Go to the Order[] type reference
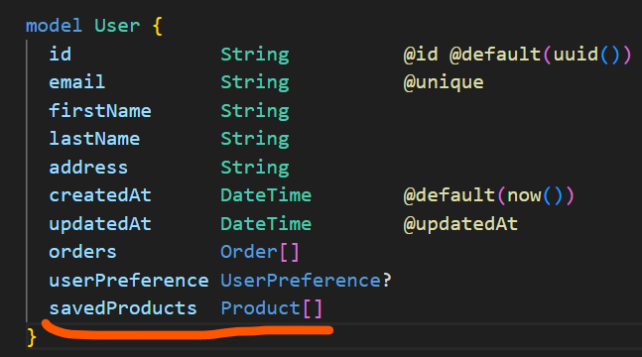This screenshot has width=642, height=357. pyautogui.click(x=260, y=252)
